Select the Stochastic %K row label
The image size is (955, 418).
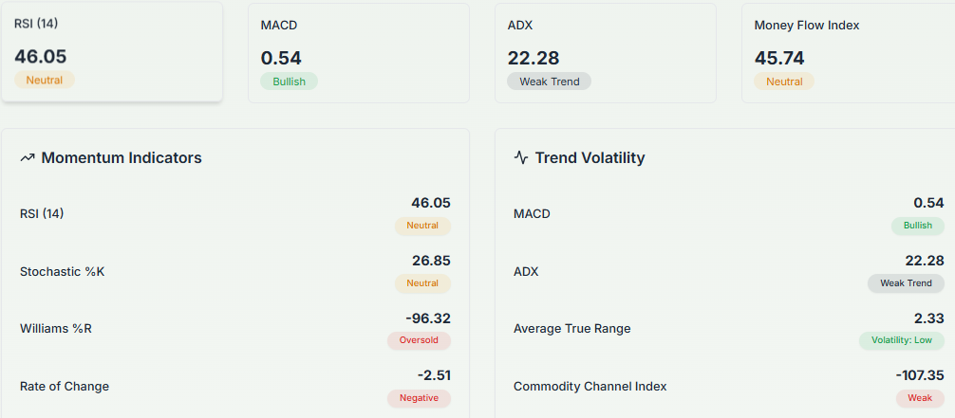tap(62, 272)
